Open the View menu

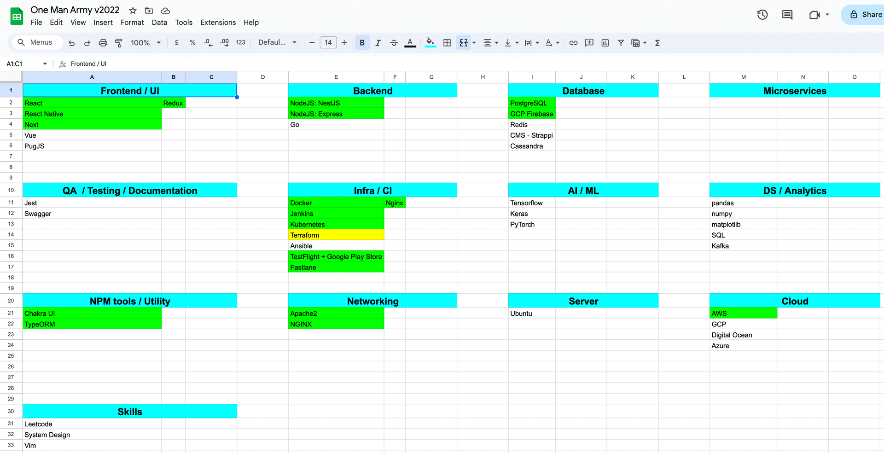78,22
